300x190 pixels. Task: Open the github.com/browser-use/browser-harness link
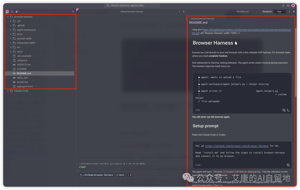coord(237,146)
